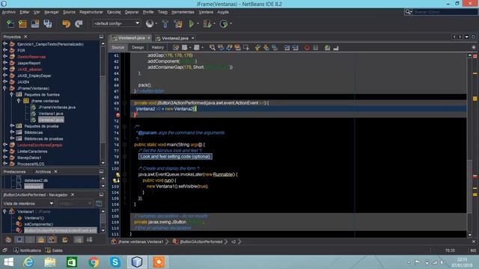Click the Windows Start button
This screenshot has width=479, height=269.
(8, 262)
